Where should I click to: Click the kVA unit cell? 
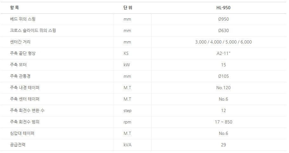click(127, 145)
